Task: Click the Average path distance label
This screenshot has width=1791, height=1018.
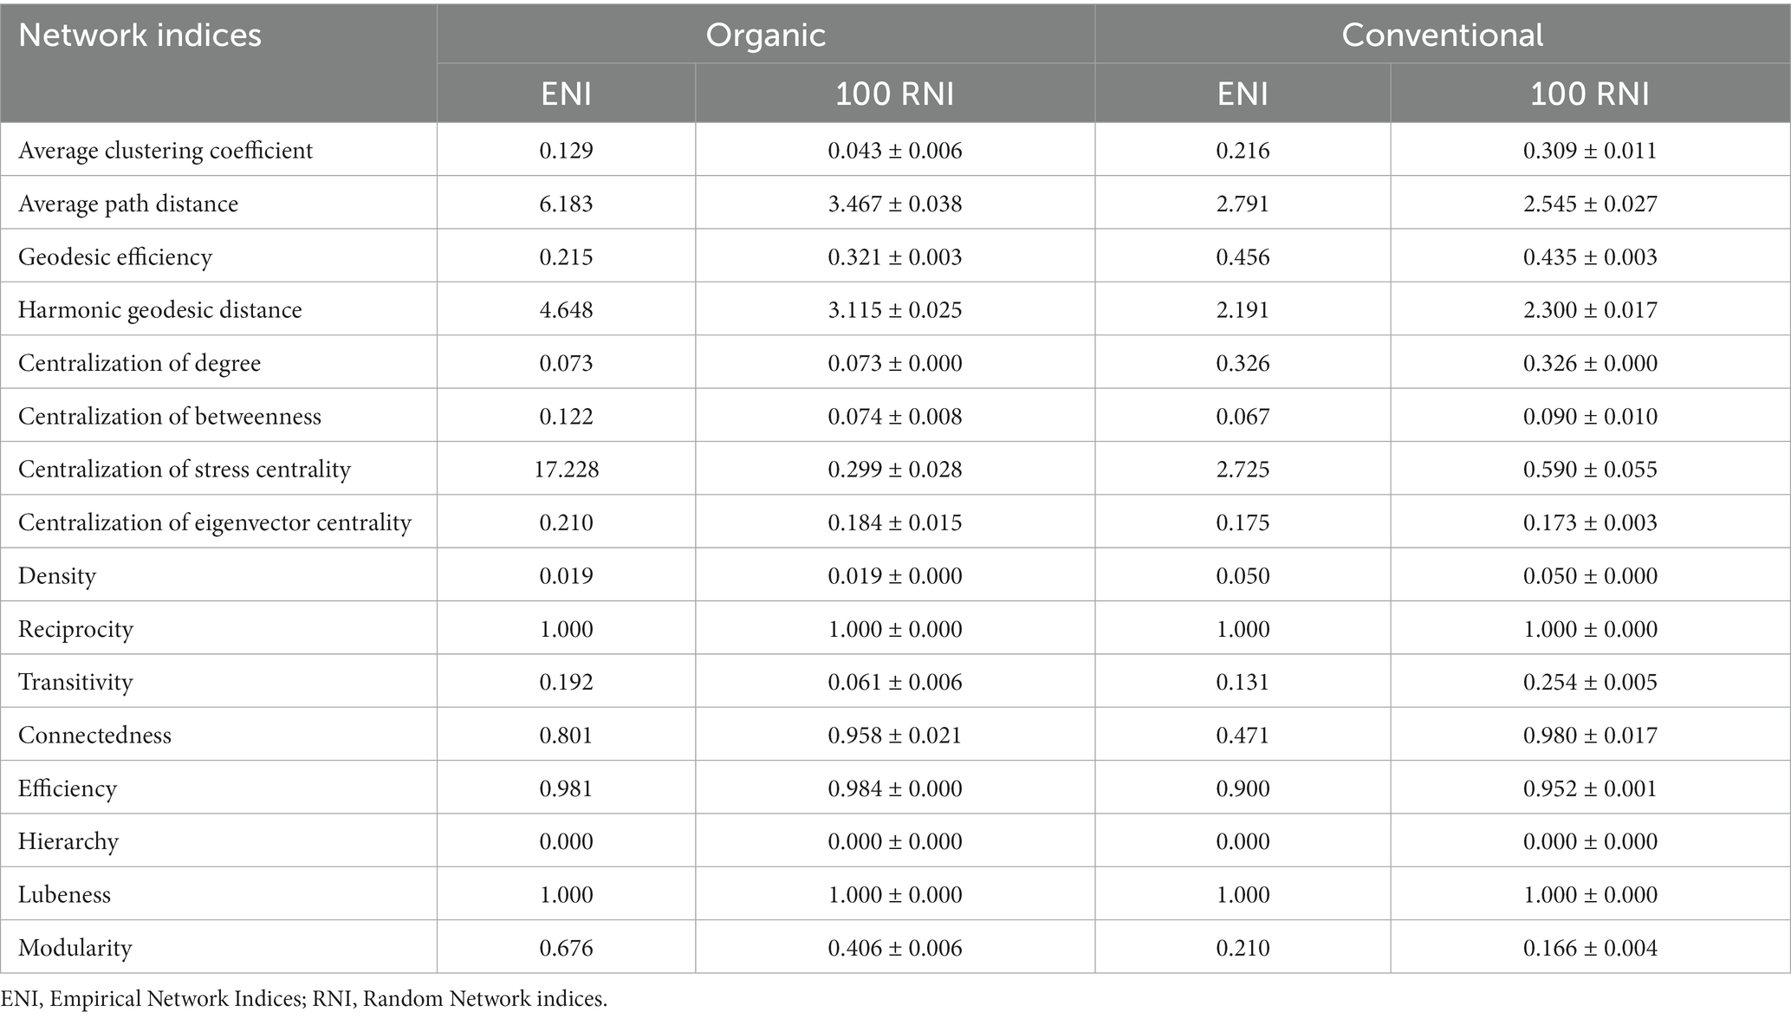Action: tap(128, 204)
